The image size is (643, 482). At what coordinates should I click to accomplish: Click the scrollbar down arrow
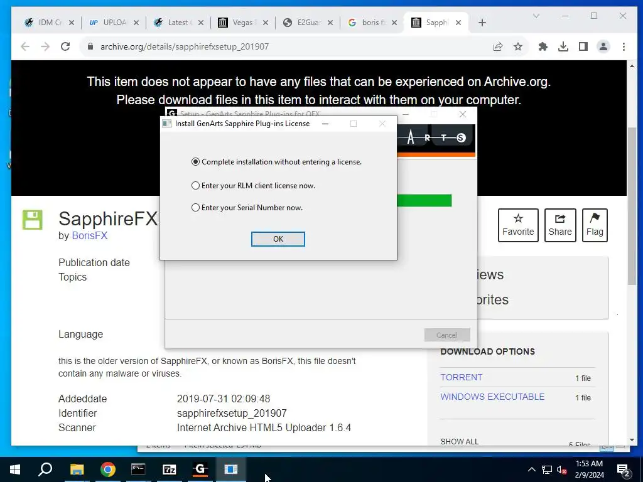[x=632, y=440]
